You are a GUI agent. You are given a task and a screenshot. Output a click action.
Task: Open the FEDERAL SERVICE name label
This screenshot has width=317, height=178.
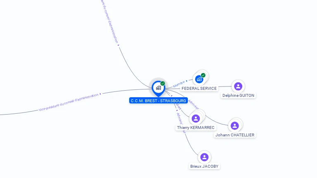[x=199, y=89]
